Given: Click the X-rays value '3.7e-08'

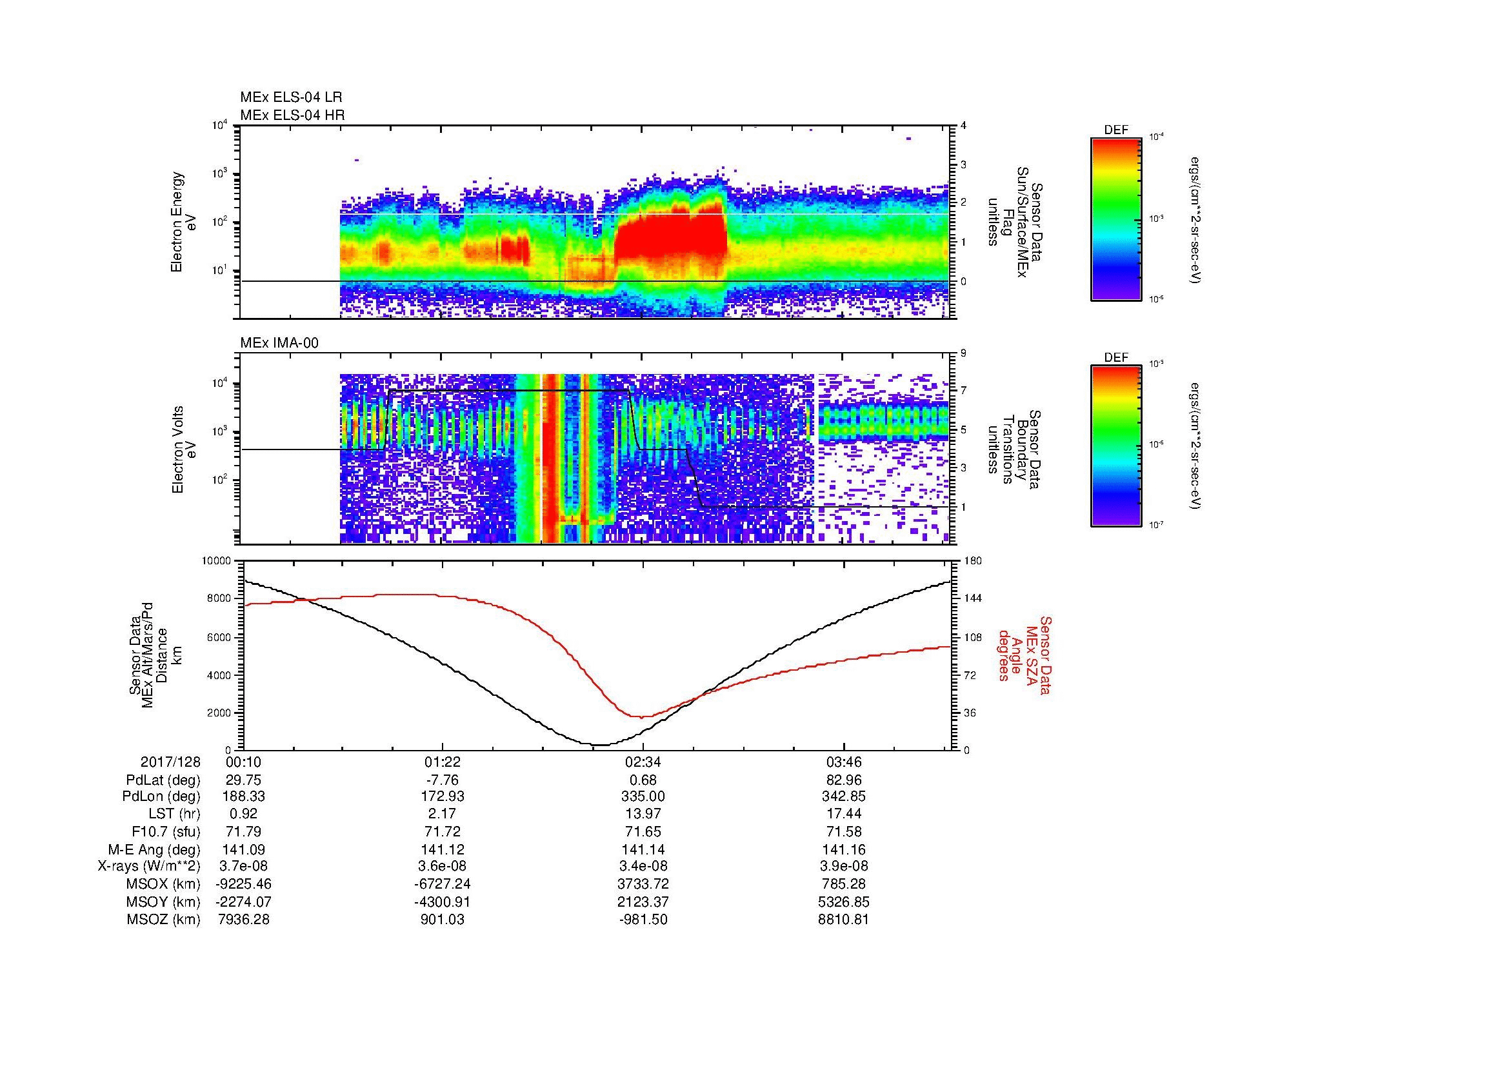Looking at the screenshot, I should [244, 866].
